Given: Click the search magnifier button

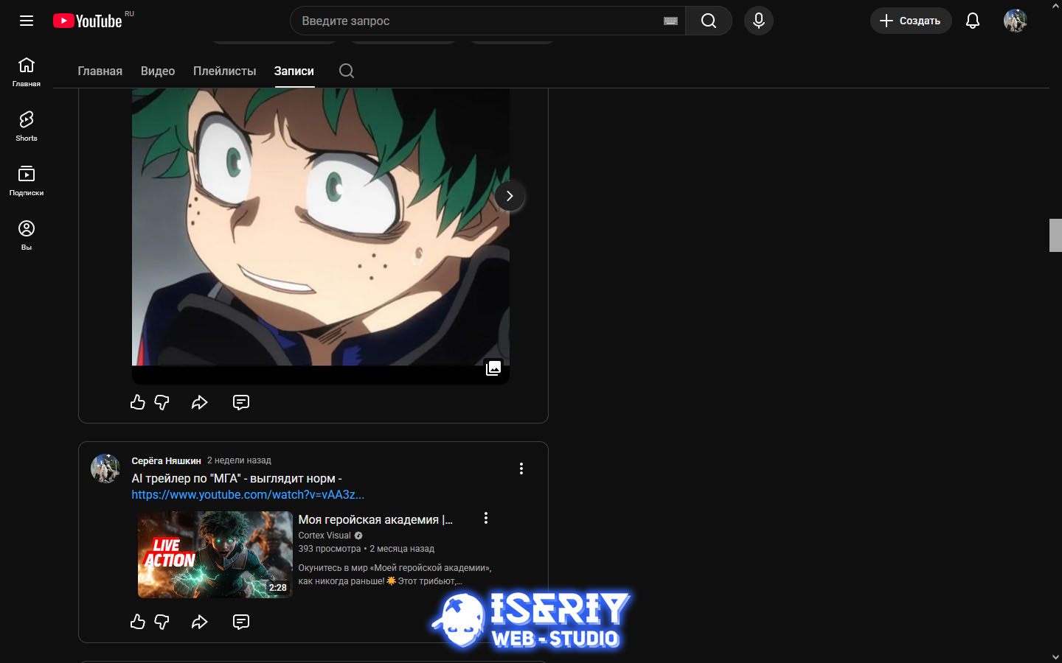Looking at the screenshot, I should (708, 21).
